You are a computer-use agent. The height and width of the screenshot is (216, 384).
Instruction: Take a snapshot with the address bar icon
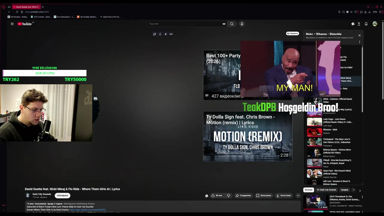(343, 12)
